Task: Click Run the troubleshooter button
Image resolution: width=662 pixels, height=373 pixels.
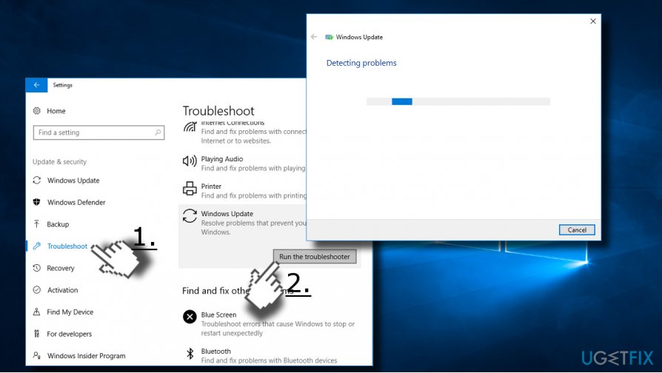Action: [x=315, y=257]
